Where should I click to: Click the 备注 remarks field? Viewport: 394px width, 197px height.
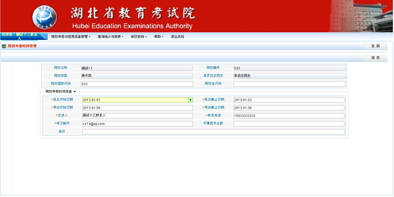213,132
